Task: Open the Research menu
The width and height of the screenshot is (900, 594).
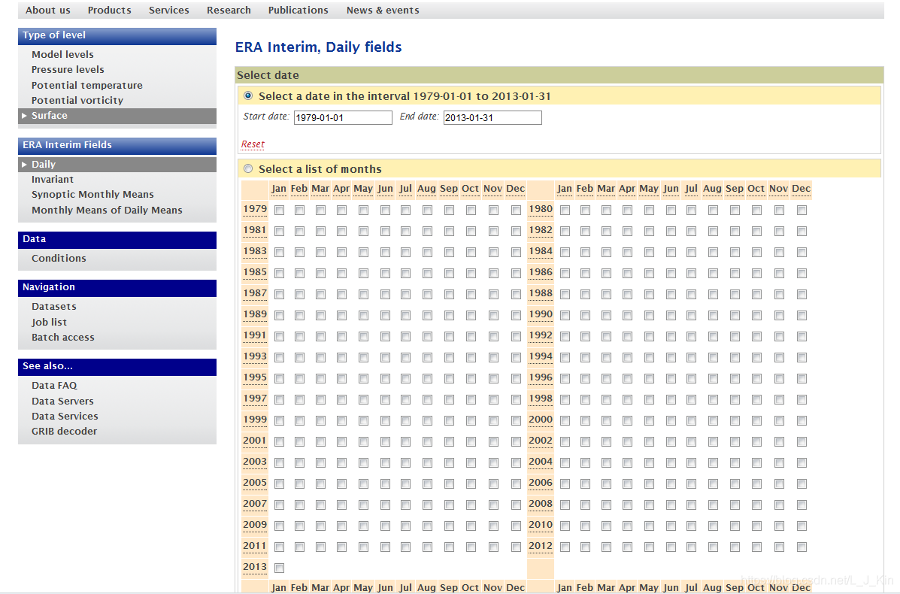Action: point(229,11)
